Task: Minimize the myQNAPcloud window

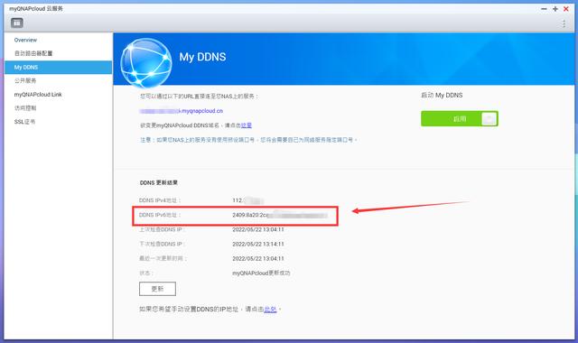Action: coord(544,9)
